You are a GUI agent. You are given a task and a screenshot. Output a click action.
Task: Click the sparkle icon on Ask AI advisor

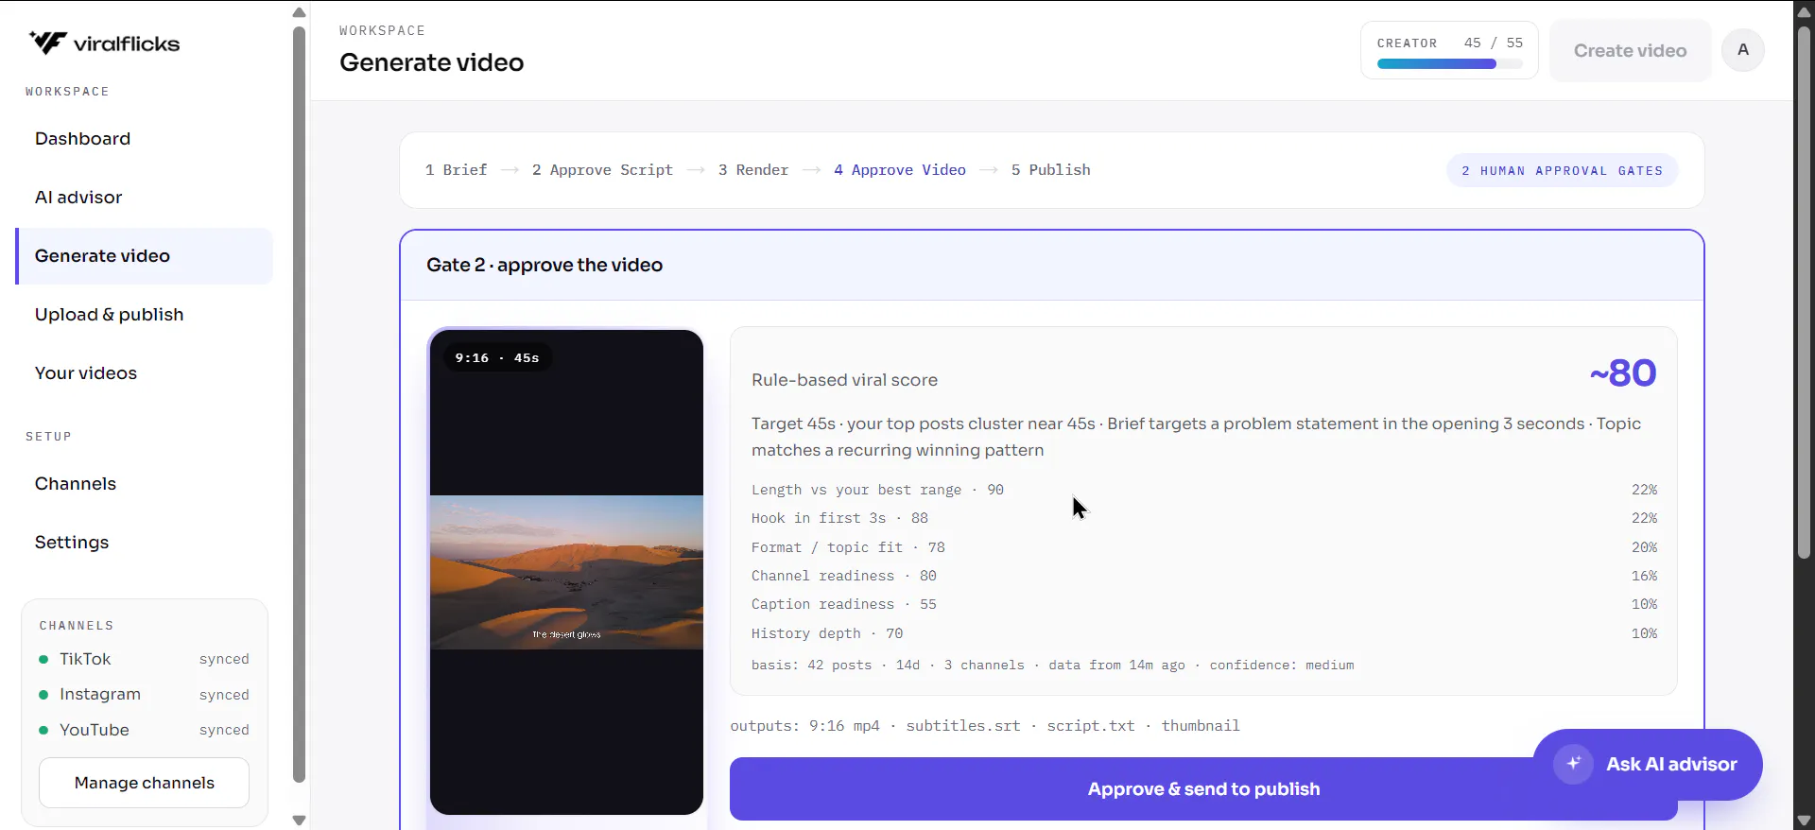click(x=1573, y=764)
